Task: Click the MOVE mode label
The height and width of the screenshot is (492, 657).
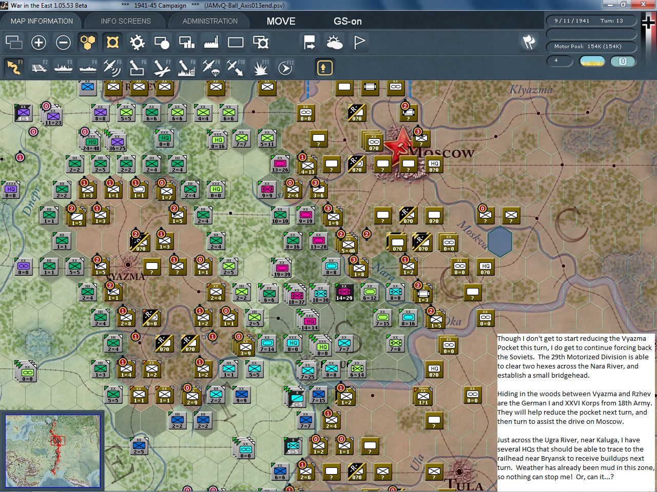Action: pyautogui.click(x=281, y=21)
